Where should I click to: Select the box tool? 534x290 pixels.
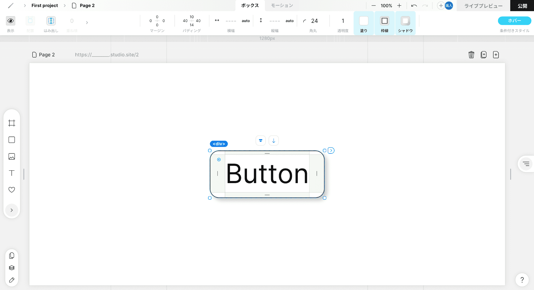(x=12, y=140)
